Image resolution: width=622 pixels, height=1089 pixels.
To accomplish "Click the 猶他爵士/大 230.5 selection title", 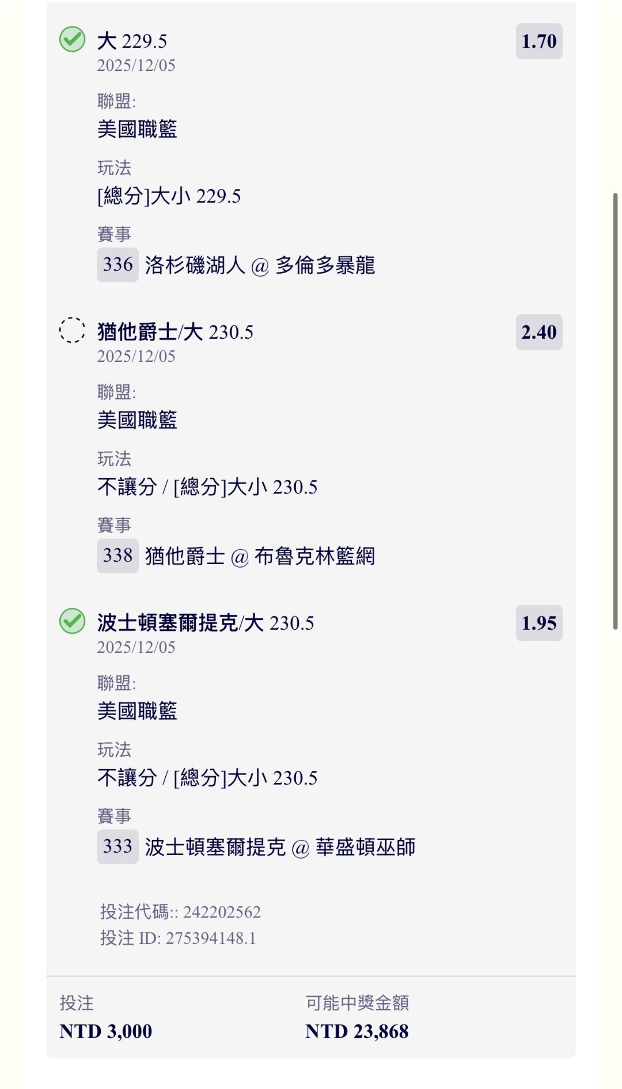I will click(x=175, y=332).
